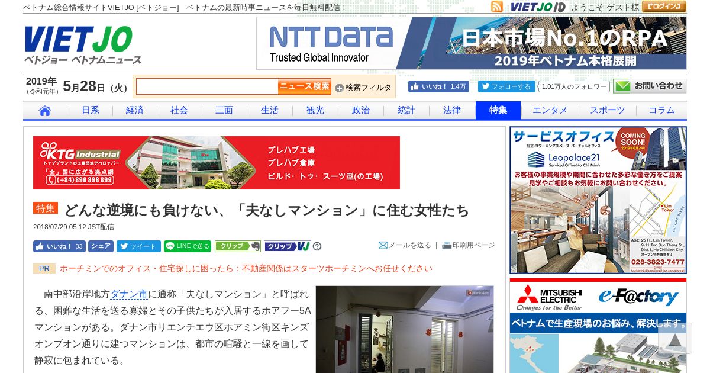Click the scroll-to-top arrow button

coord(674,339)
